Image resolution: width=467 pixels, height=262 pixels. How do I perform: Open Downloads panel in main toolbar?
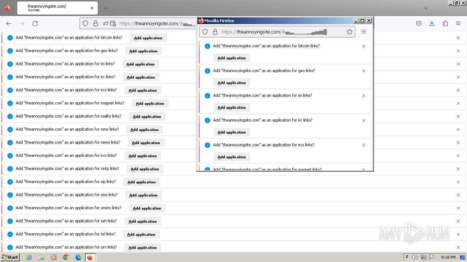coord(432,23)
